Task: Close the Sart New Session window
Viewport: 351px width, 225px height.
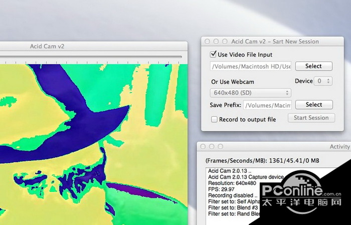Action: click(x=207, y=42)
